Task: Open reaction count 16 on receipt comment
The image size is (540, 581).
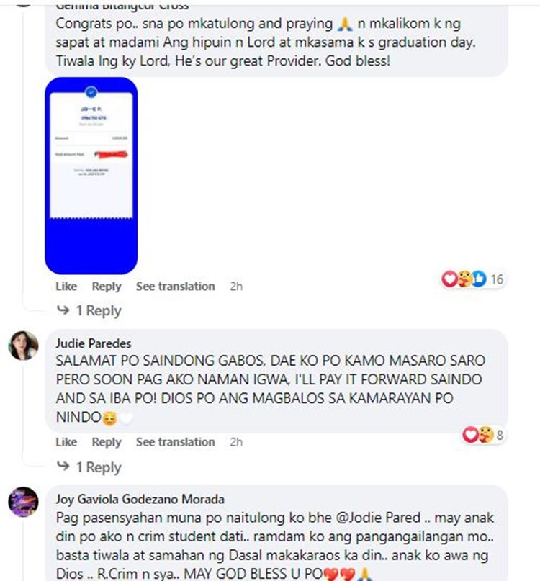Action: [497, 279]
